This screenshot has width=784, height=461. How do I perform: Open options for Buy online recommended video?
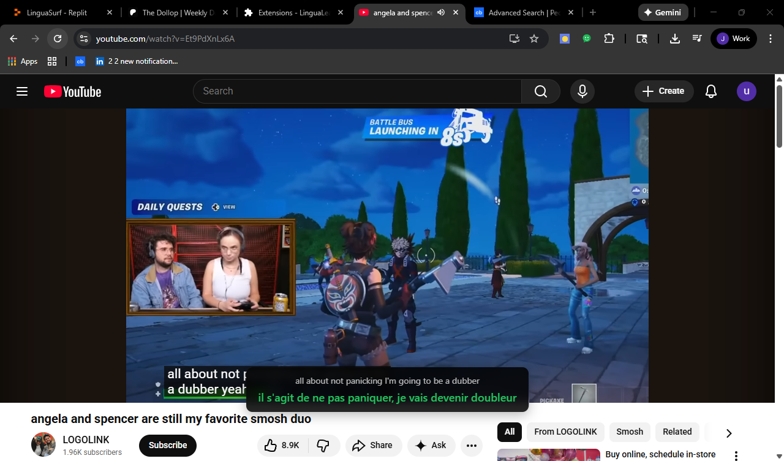736,455
